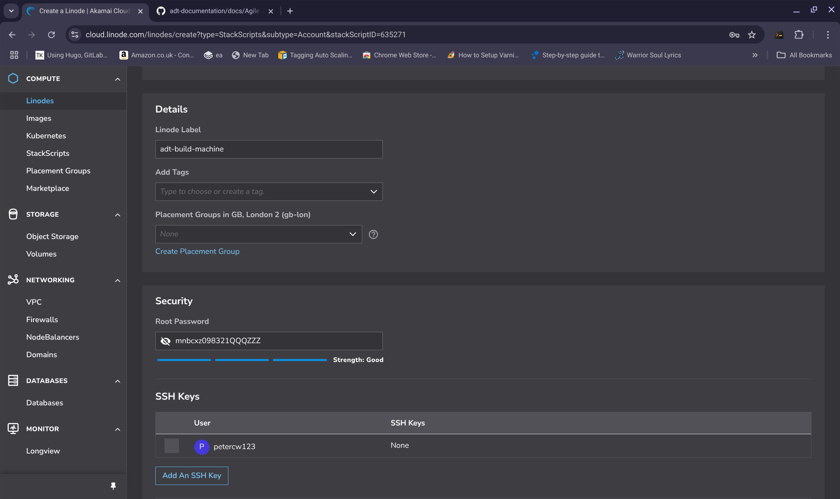Open StackScripts in the sidebar

point(48,153)
